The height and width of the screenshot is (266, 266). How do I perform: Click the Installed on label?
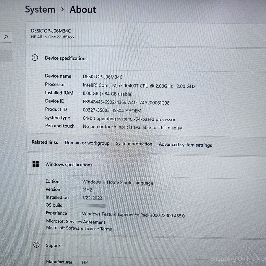coord(57,197)
